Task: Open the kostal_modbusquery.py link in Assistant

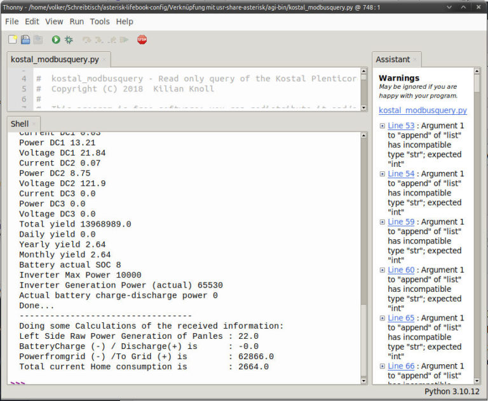Action: (423, 110)
